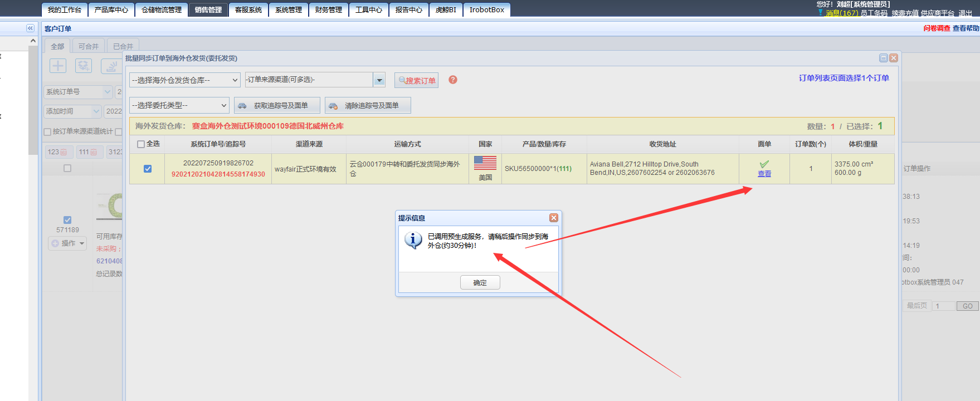Screen dimensions: 980x401
Task: Open the 选择海外仓发货仓库 dropdown
Action: point(185,80)
